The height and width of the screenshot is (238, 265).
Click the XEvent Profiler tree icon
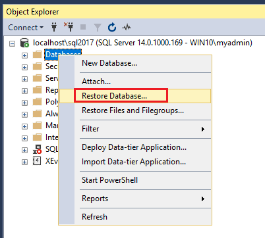37,161
